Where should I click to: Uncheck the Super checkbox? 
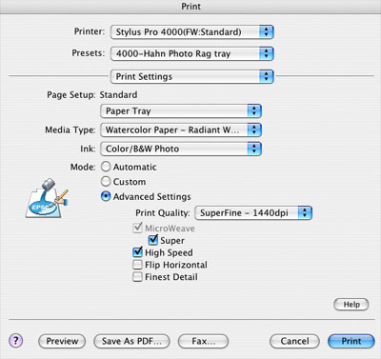click(153, 240)
